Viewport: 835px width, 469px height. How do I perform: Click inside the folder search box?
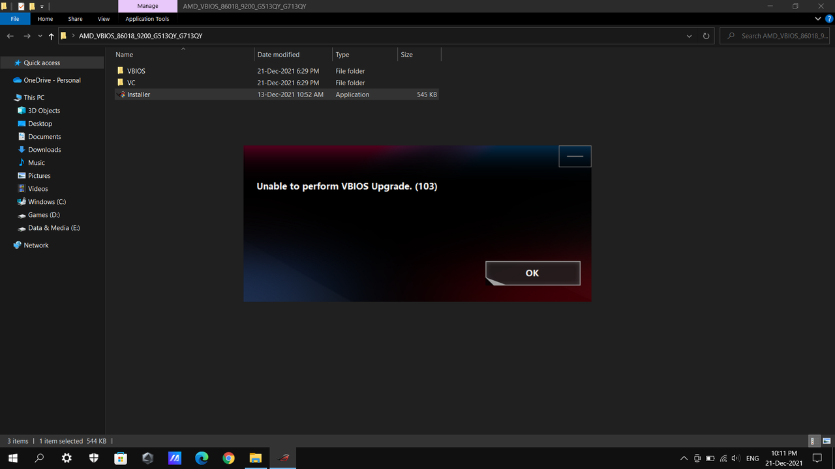click(776, 36)
